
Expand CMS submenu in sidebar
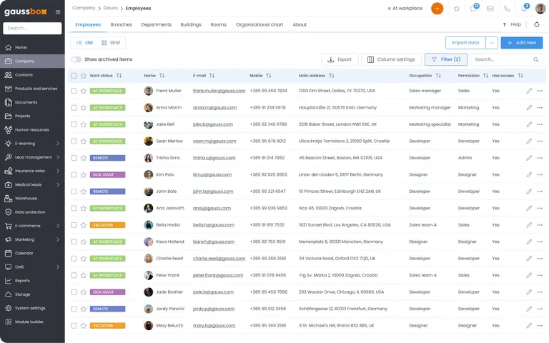point(58,267)
